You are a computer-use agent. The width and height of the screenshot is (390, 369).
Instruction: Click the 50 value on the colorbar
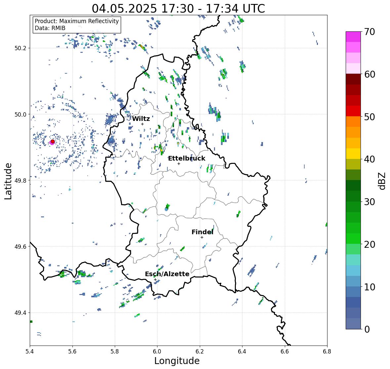click(369, 117)
